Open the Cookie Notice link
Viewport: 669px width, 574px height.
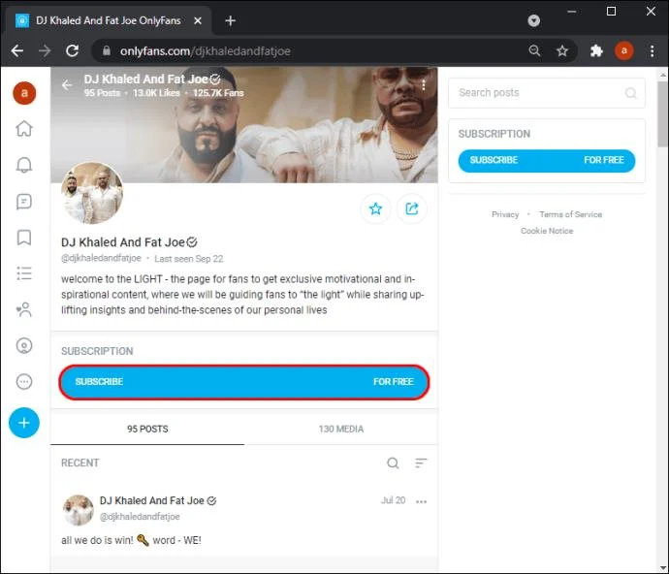(x=547, y=231)
